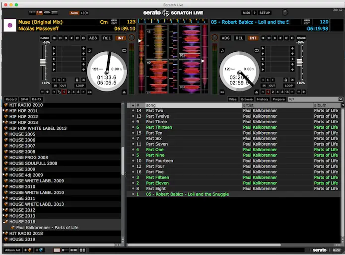This screenshot has height=255, width=345.
Task: Sort tracks by song column header
Action: 194,105
